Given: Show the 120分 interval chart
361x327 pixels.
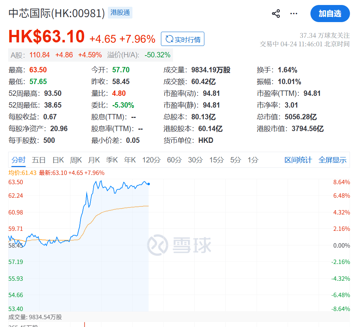Looking at the screenshot, I should (151, 160).
